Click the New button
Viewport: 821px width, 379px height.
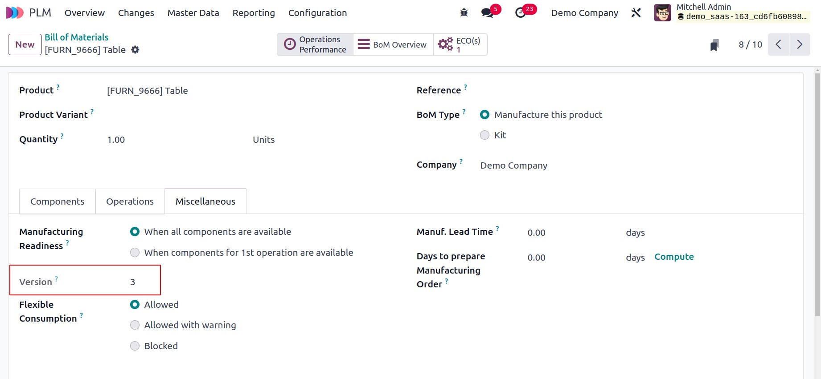point(25,44)
